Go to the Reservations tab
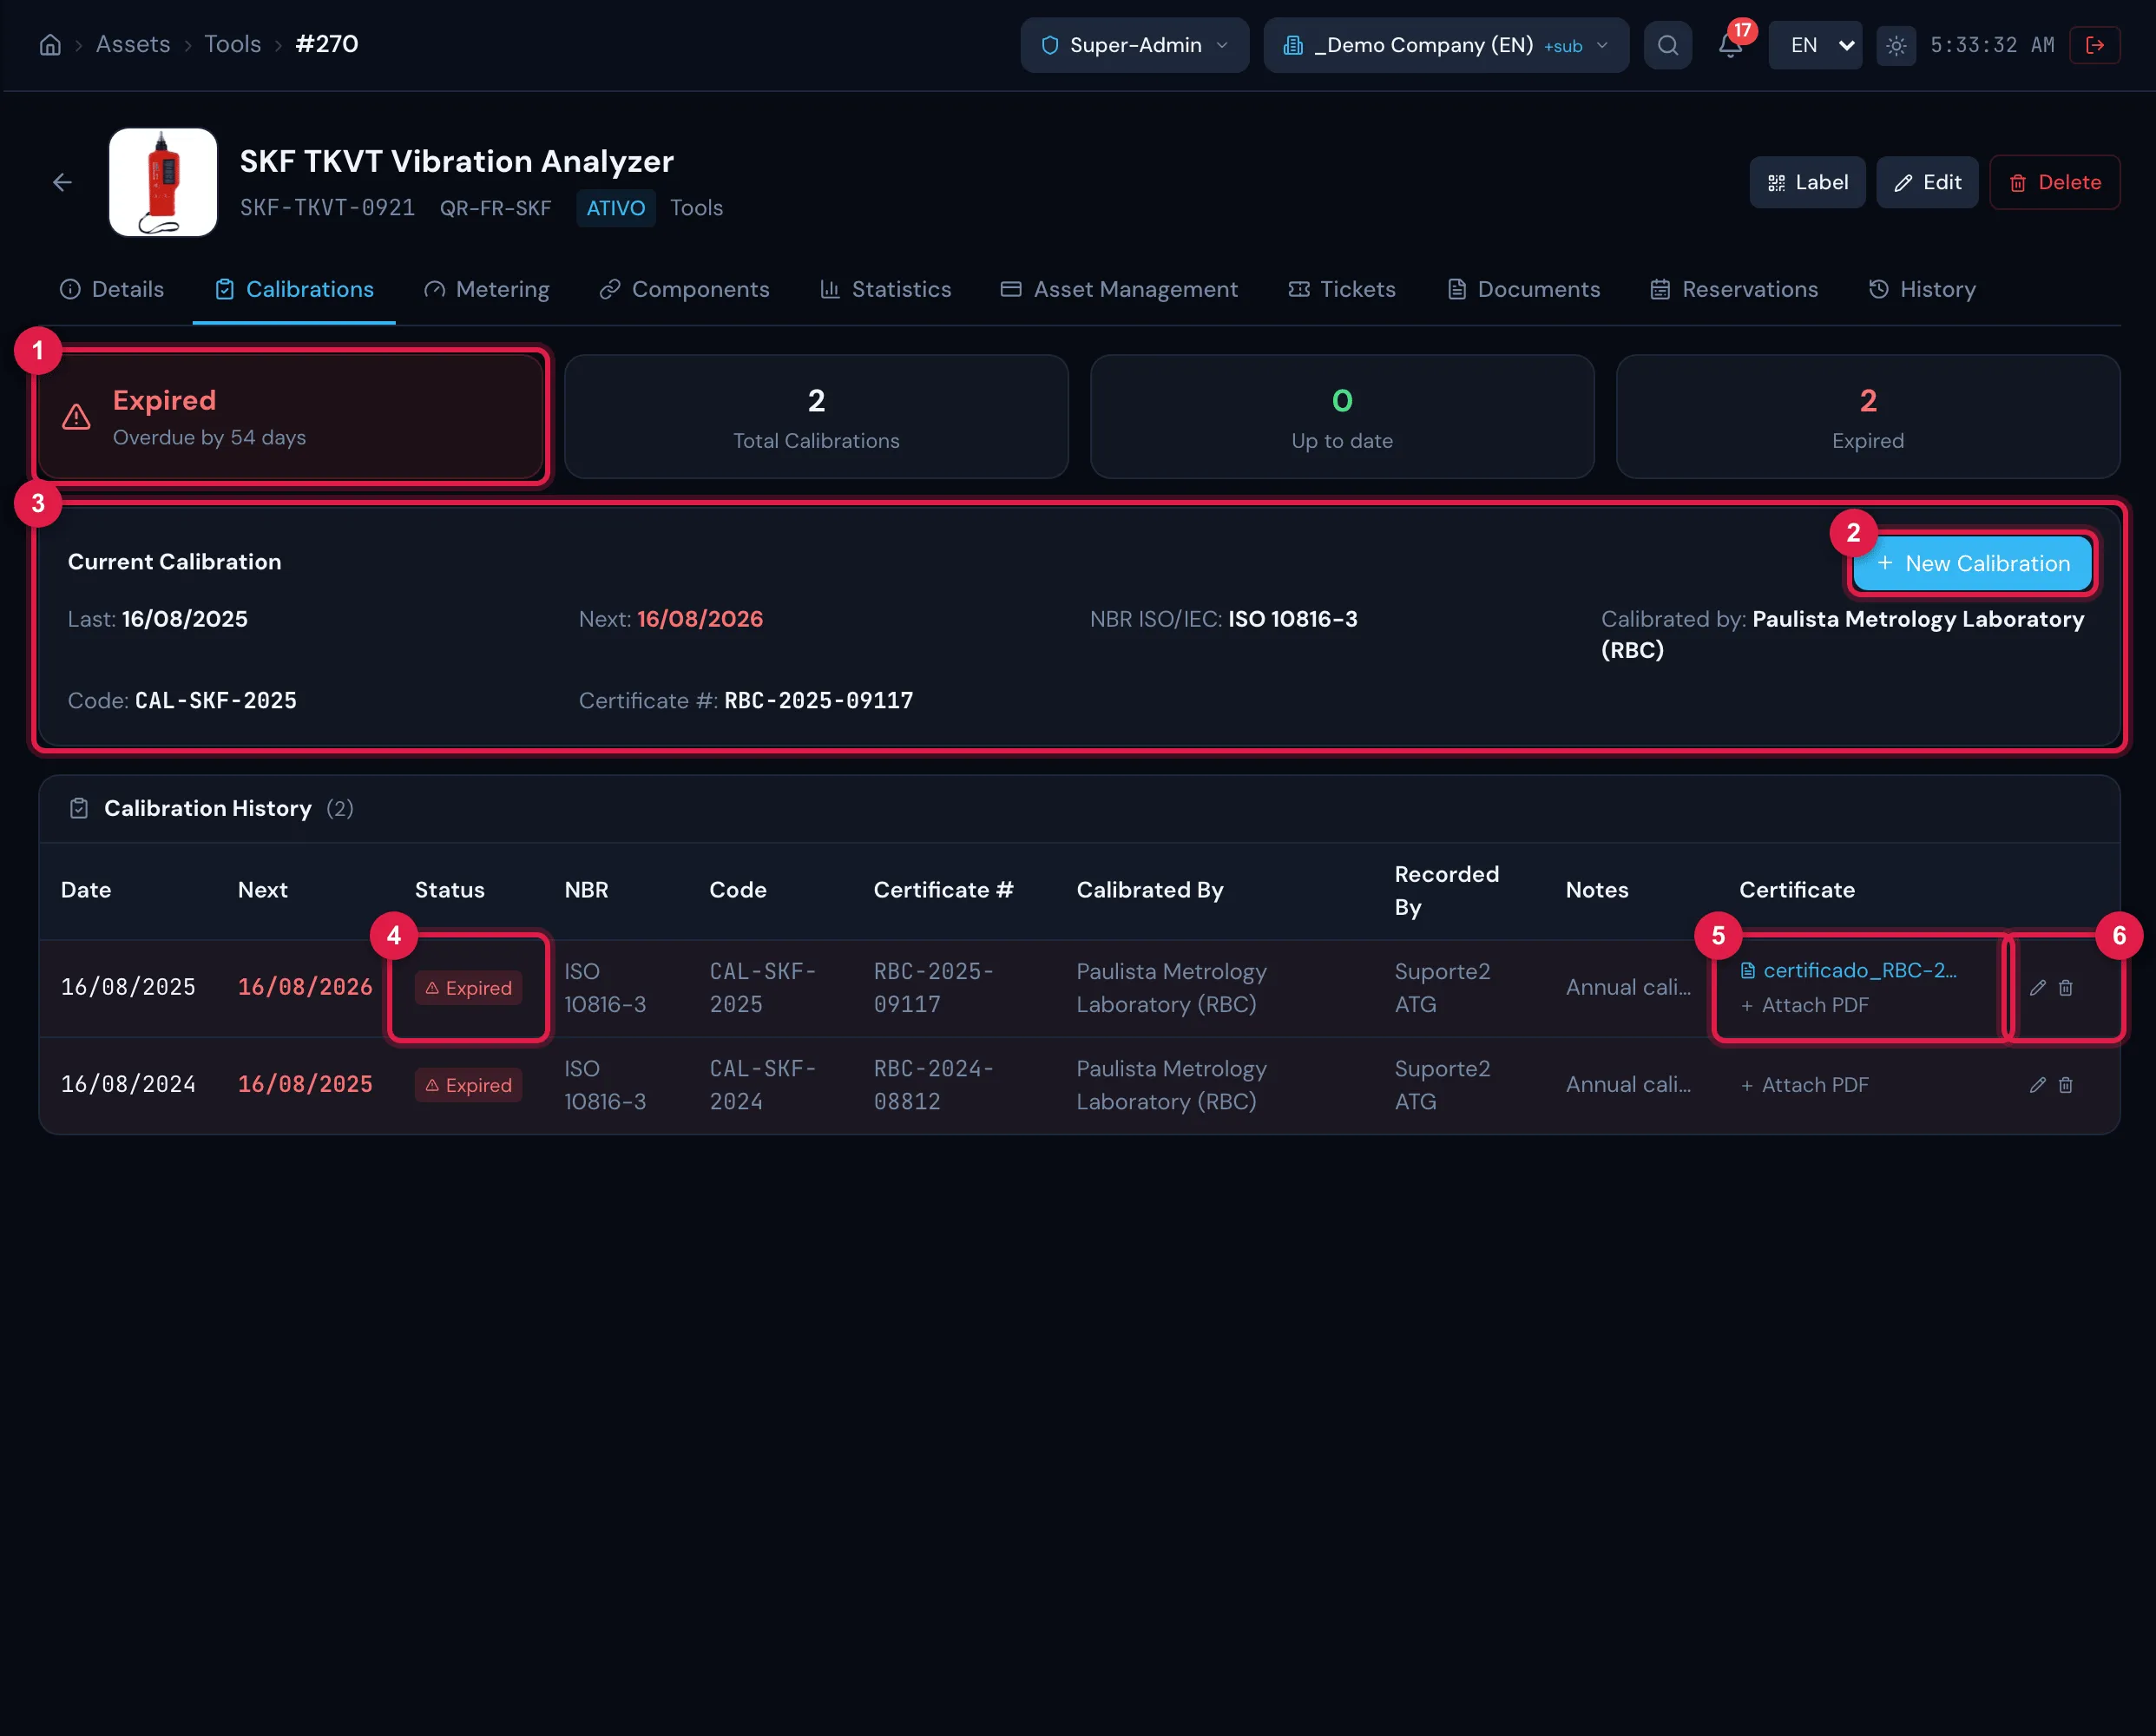 1734,289
